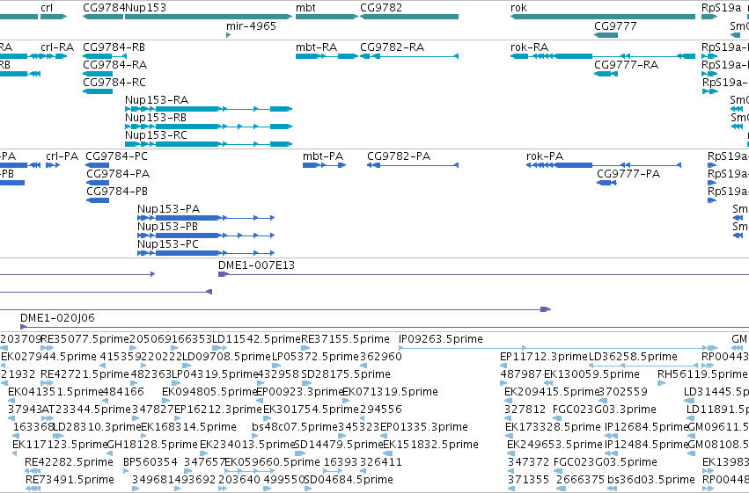Click the RE42721.5prime cDNA label
The image size is (749, 493).
point(85,374)
